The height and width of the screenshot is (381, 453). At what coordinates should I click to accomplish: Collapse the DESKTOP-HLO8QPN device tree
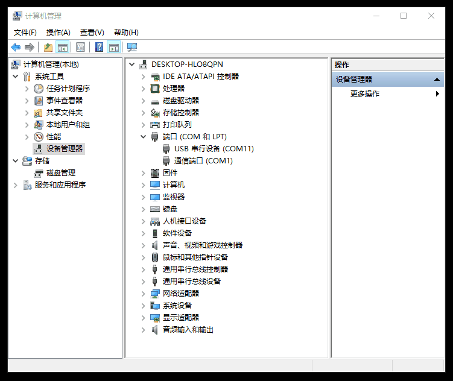point(132,65)
